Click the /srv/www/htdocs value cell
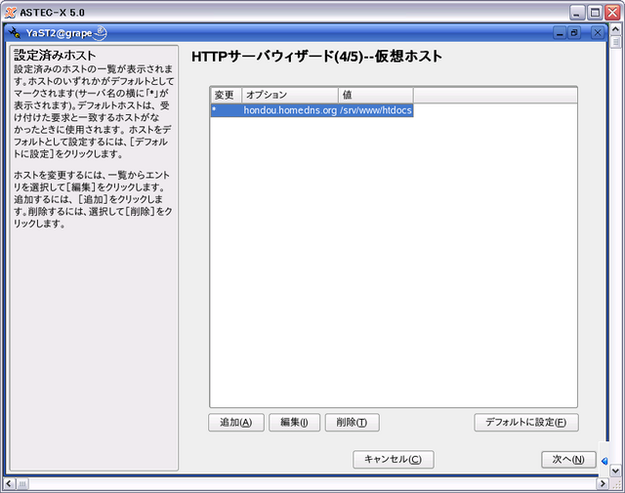This screenshot has width=625, height=493. click(376, 110)
